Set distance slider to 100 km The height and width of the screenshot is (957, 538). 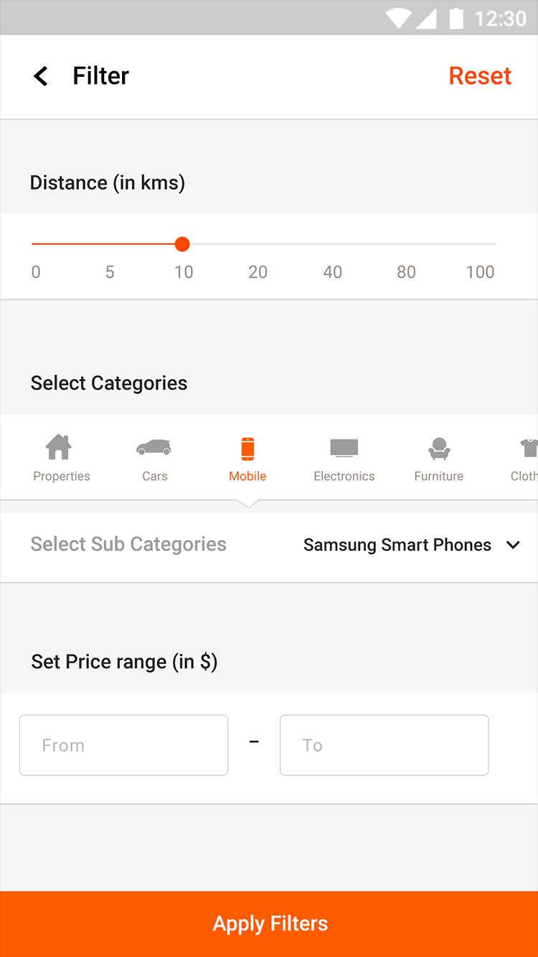coord(494,244)
